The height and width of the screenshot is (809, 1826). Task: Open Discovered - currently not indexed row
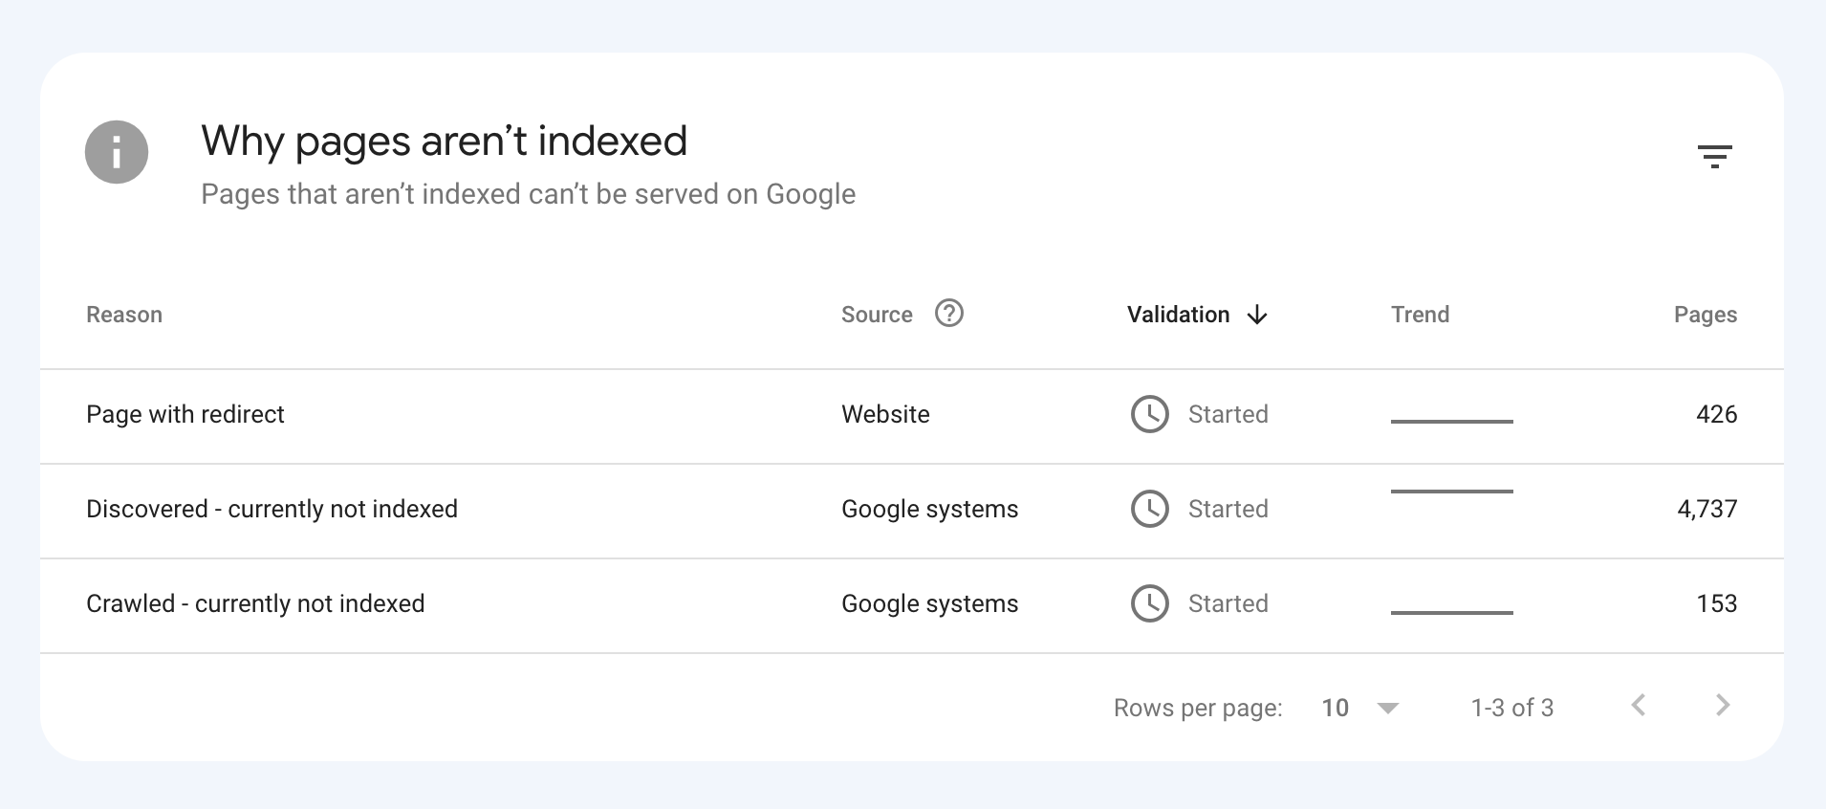(x=272, y=509)
